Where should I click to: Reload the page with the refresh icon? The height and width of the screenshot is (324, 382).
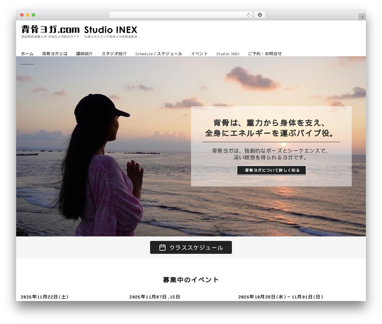[x=248, y=15]
